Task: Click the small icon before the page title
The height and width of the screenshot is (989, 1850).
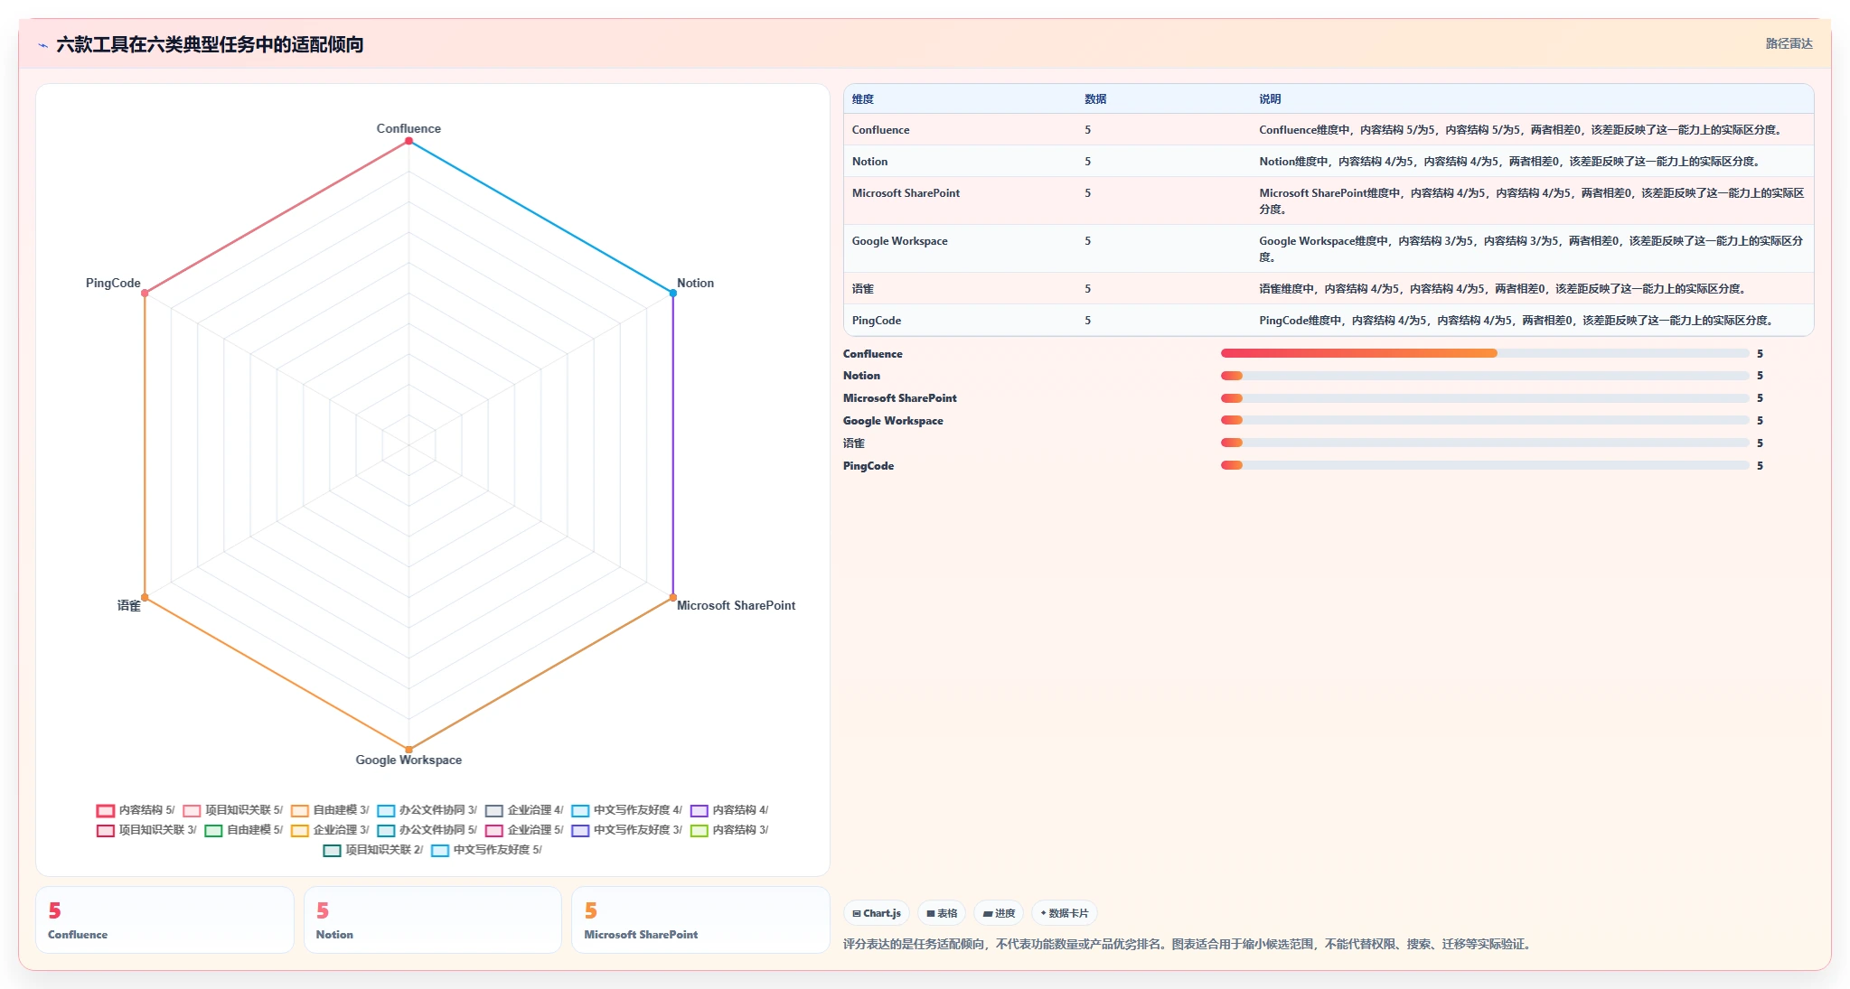Action: 42,45
